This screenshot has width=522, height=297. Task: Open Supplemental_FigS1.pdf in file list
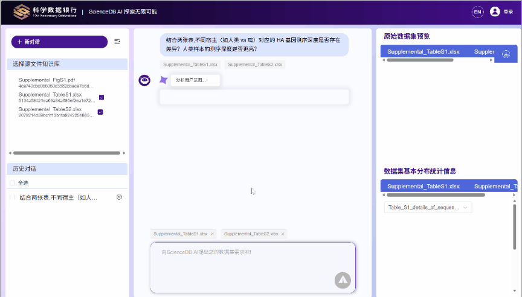tap(47, 80)
